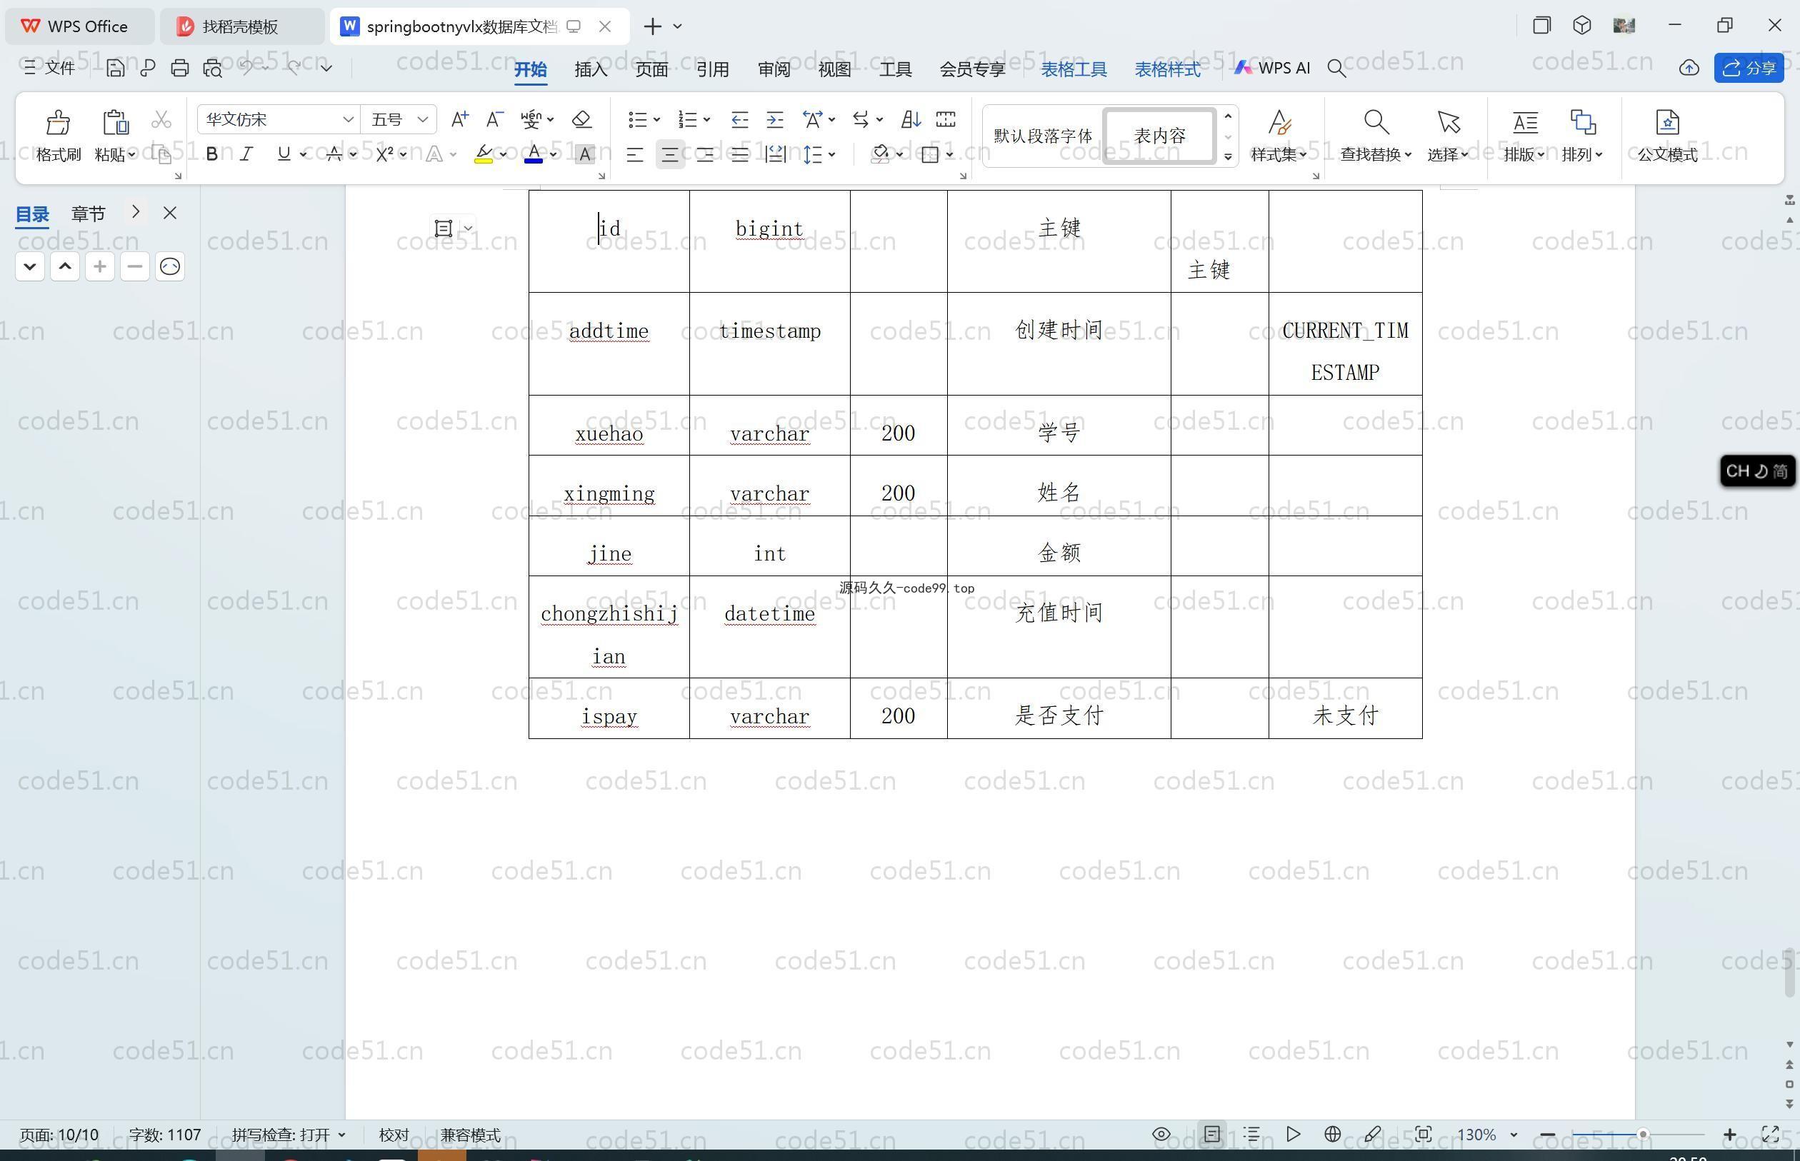Switch to the 审阅 Review tab
Viewport: 1800px width, 1161px height.
pyautogui.click(x=774, y=69)
